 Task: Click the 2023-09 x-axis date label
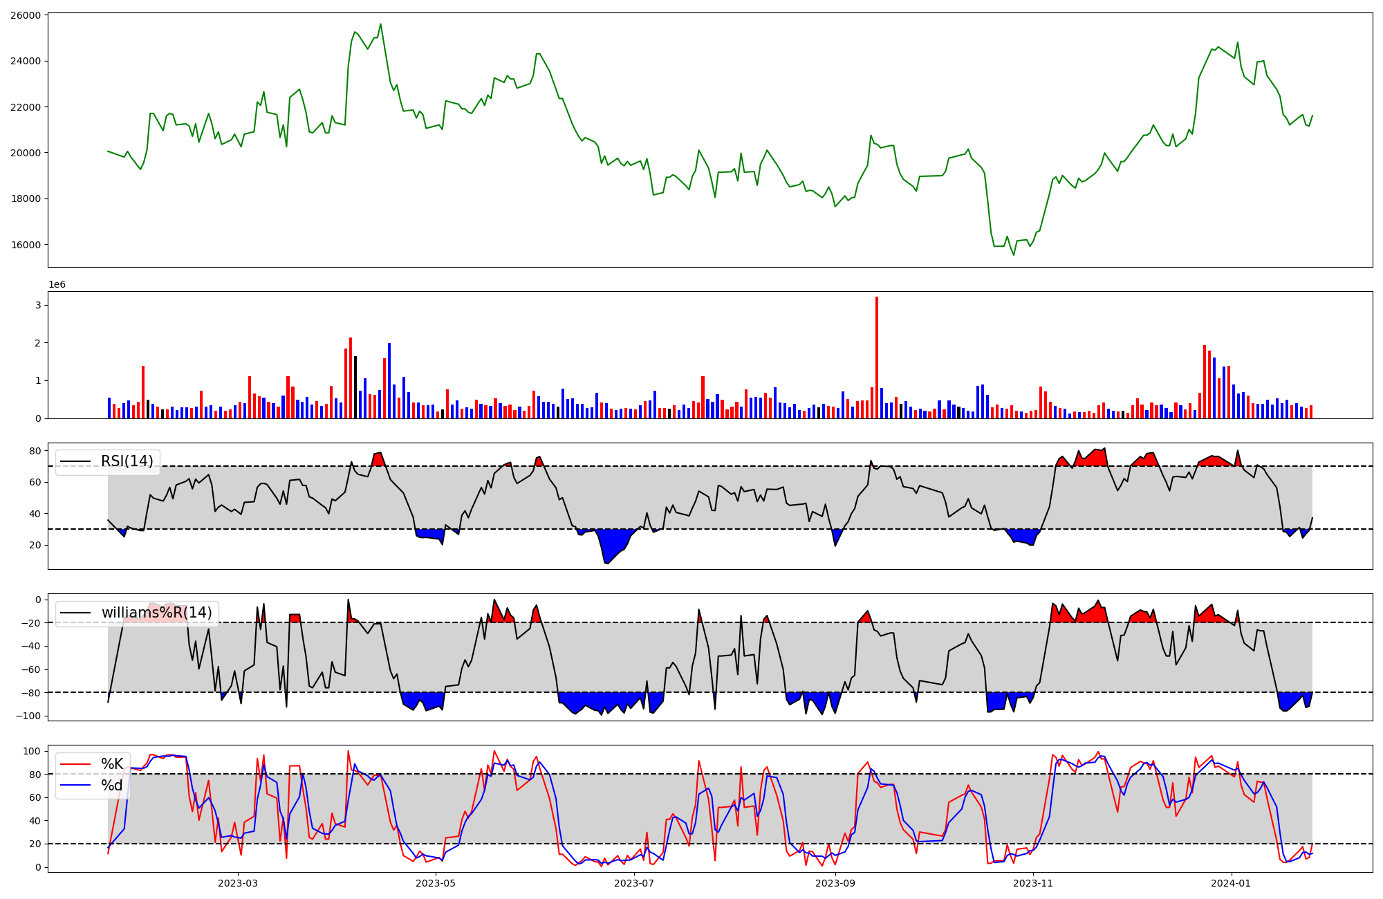(x=835, y=883)
